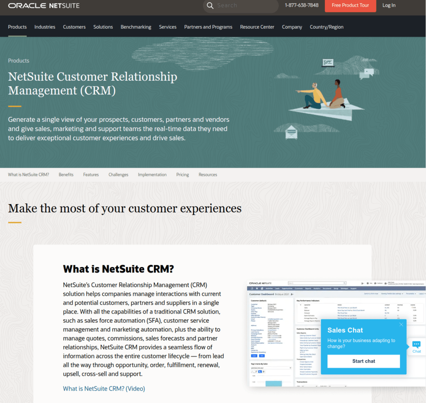The image size is (426, 403).
Task: Click the Sales Chat title text
Action: [x=345, y=330]
